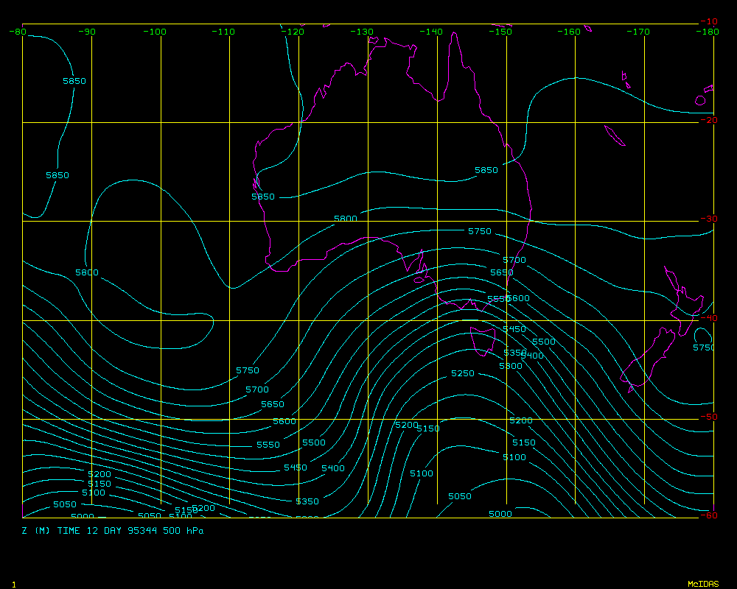Screen dimensions: 737x589
Task: Click the McIDAS label
Action: (x=703, y=584)
